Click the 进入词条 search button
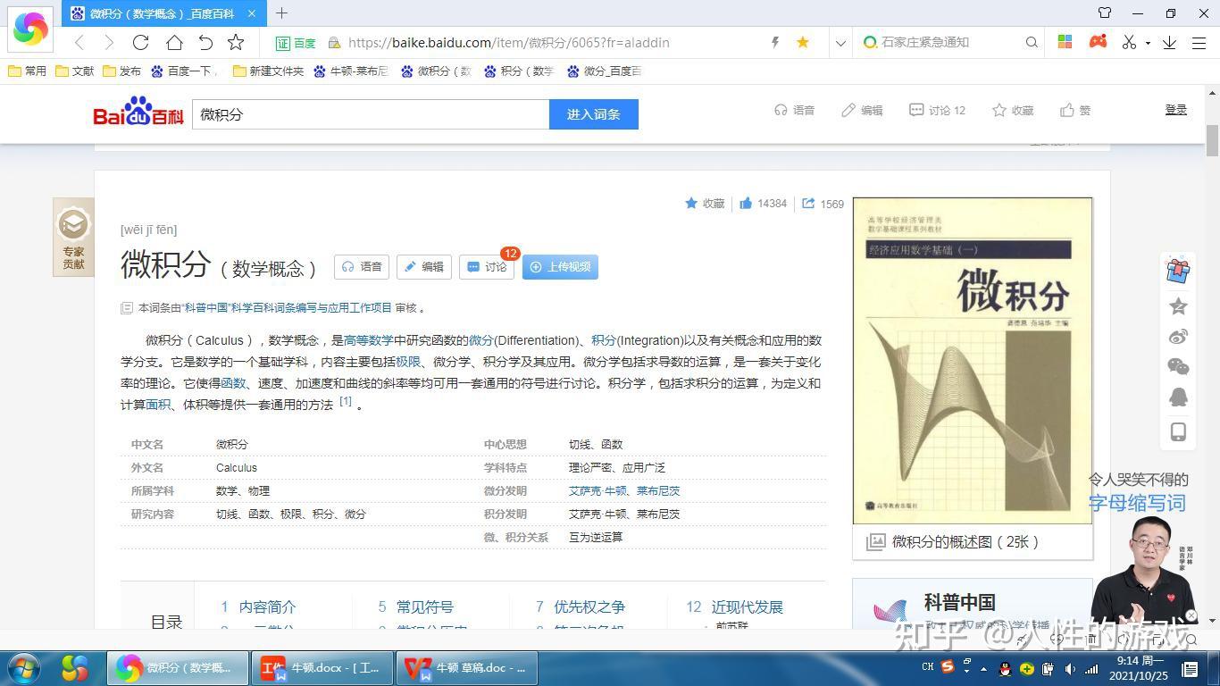The image size is (1220, 686). [x=593, y=114]
